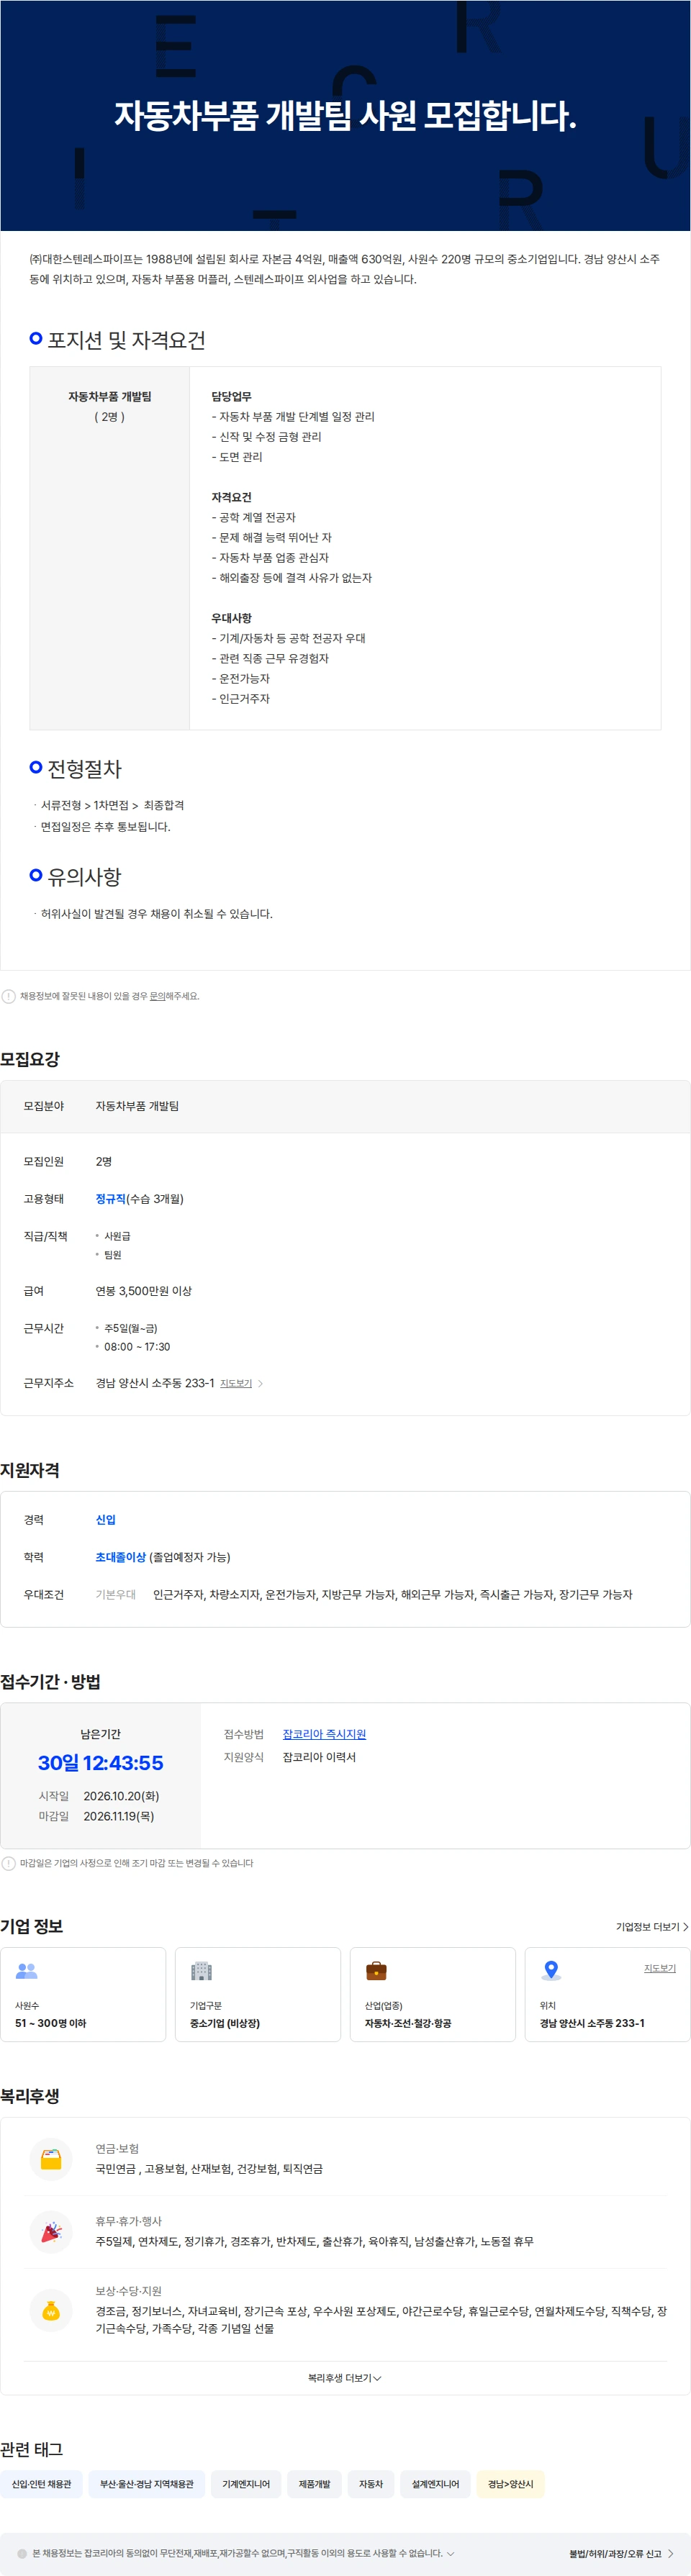Click the chevron beside 기업정보 더보기

pyautogui.click(x=685, y=1926)
